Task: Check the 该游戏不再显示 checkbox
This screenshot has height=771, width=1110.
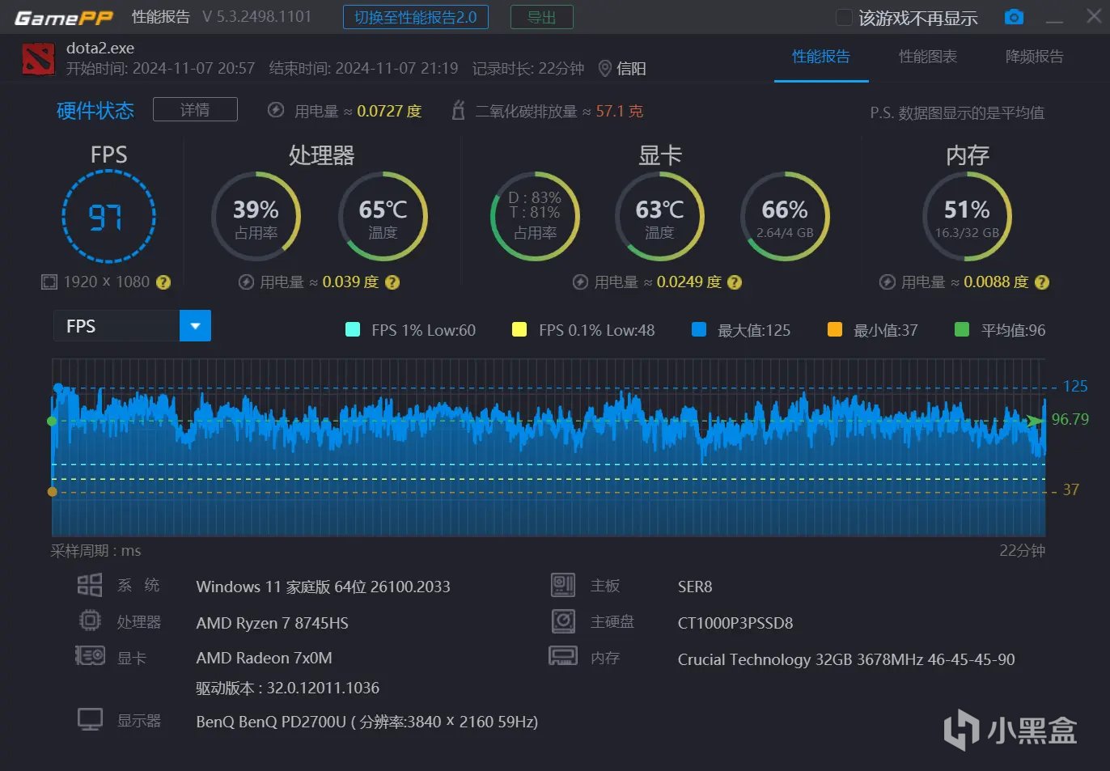Action: click(x=844, y=17)
